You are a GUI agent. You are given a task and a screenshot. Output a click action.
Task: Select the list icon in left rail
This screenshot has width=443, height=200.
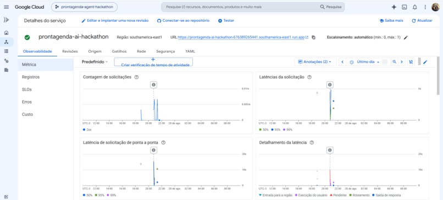(6, 52)
